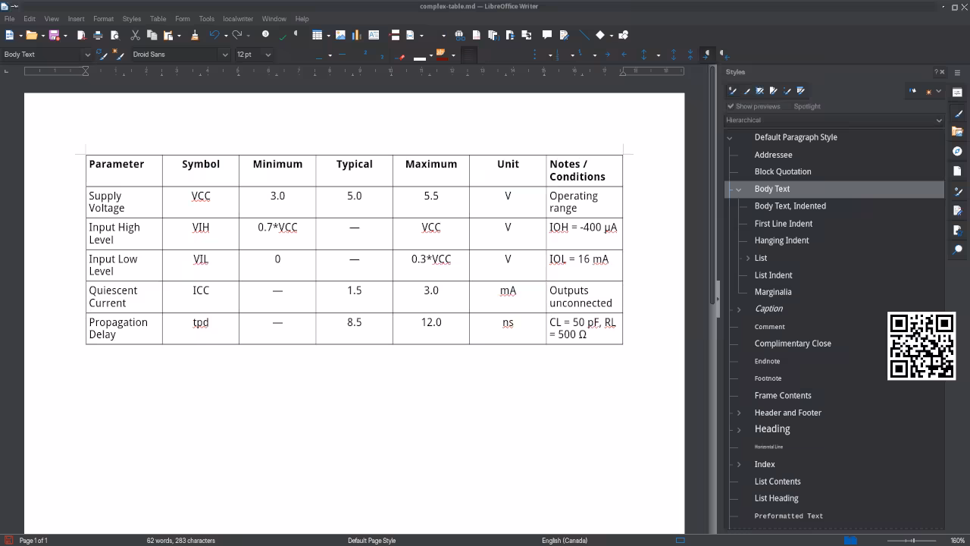Undo the last action
Image resolution: width=970 pixels, height=546 pixels.
point(214,35)
